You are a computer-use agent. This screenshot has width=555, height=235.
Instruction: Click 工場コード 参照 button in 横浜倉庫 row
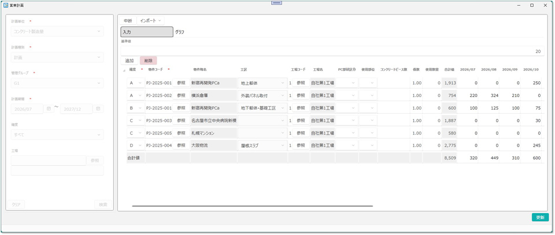pyautogui.click(x=301, y=95)
